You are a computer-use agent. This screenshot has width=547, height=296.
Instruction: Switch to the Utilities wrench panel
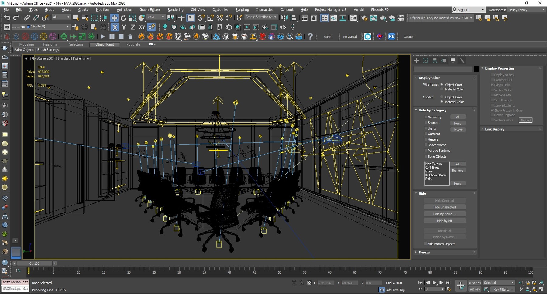pyautogui.click(x=462, y=61)
